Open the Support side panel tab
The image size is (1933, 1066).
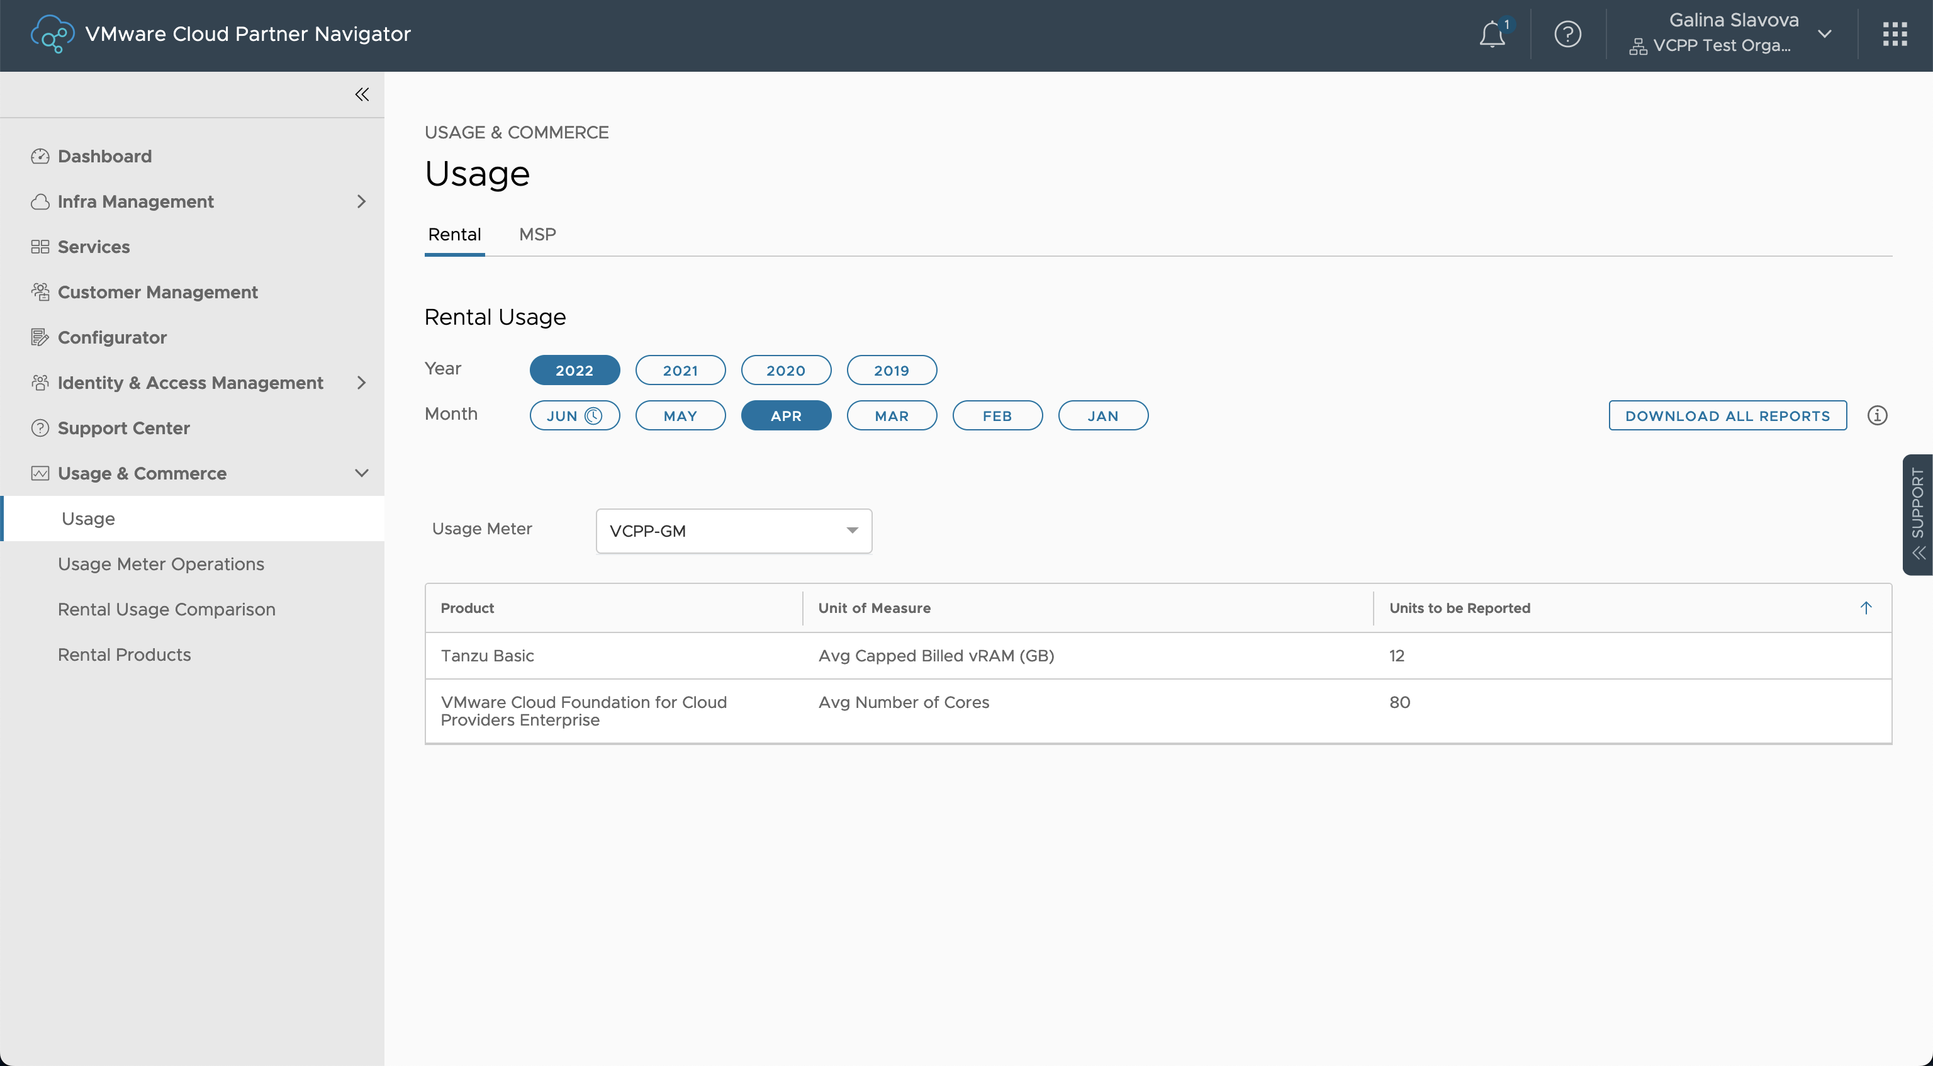pyautogui.click(x=1917, y=514)
